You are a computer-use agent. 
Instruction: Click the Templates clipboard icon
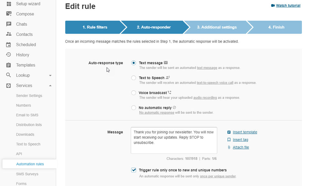coord(9,65)
